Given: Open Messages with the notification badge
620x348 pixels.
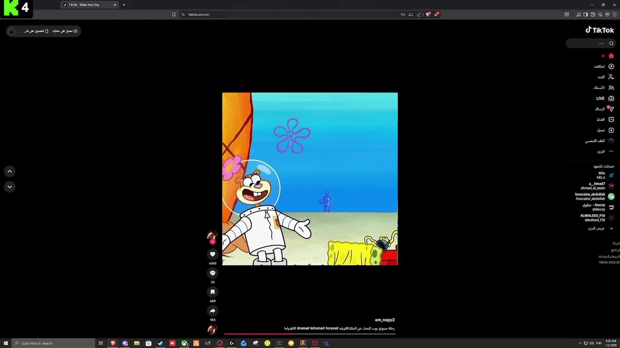Looking at the screenshot, I should pyautogui.click(x=604, y=109).
